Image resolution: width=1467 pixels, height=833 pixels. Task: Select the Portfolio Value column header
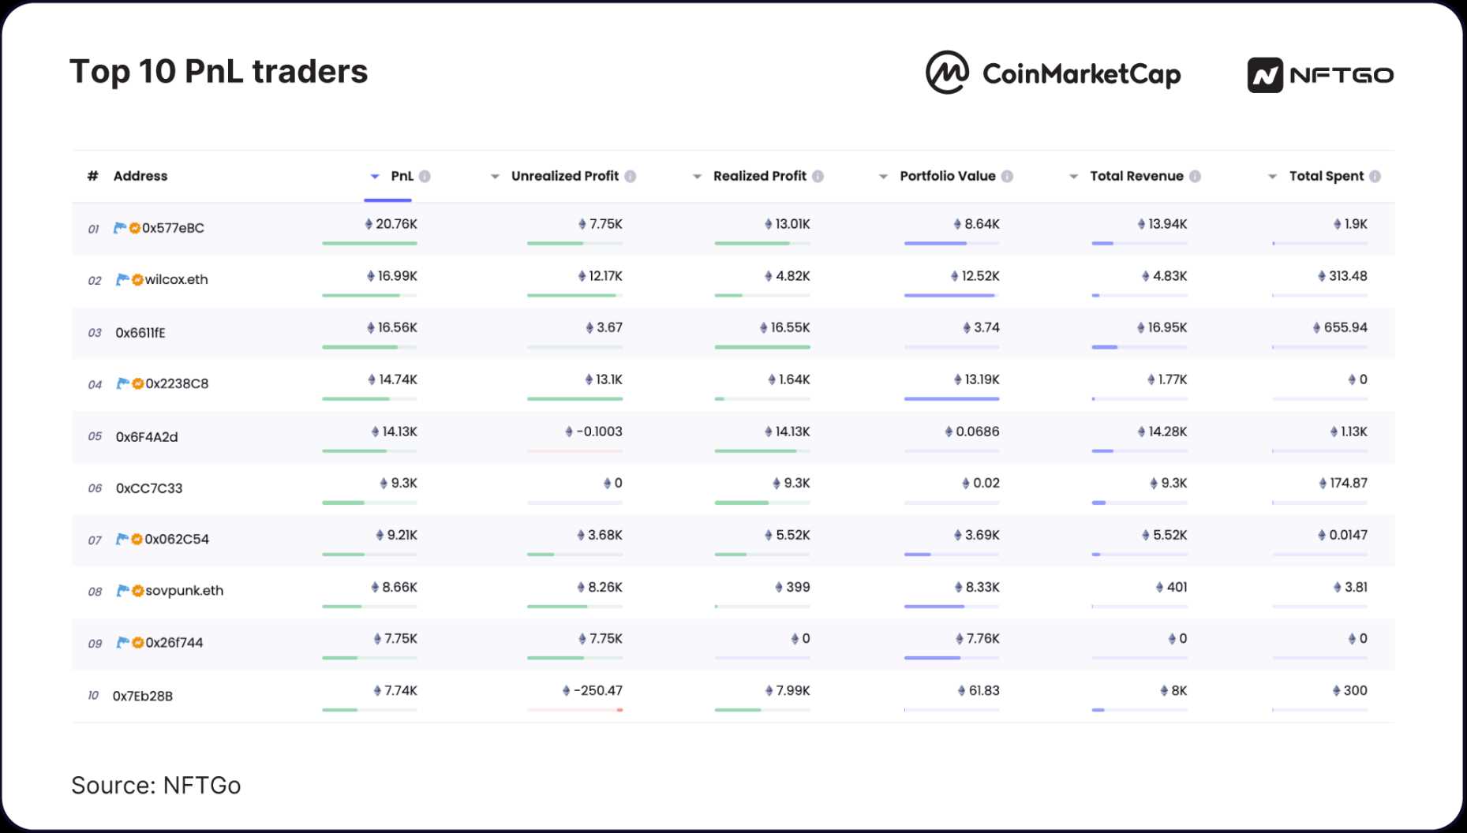[947, 176]
